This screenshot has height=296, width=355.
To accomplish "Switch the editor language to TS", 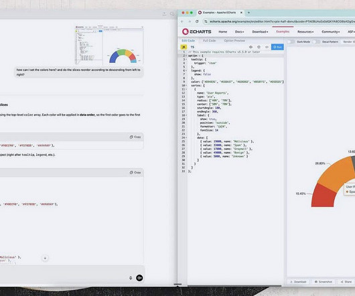I will pos(192,47).
